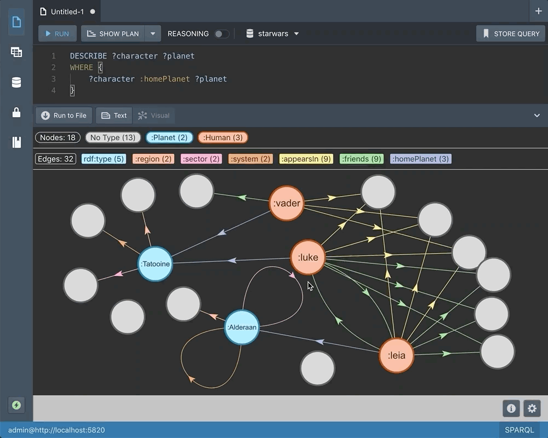The width and height of the screenshot is (548, 438).
Task: Toggle the :region (2) edge filter
Action: 153,159
